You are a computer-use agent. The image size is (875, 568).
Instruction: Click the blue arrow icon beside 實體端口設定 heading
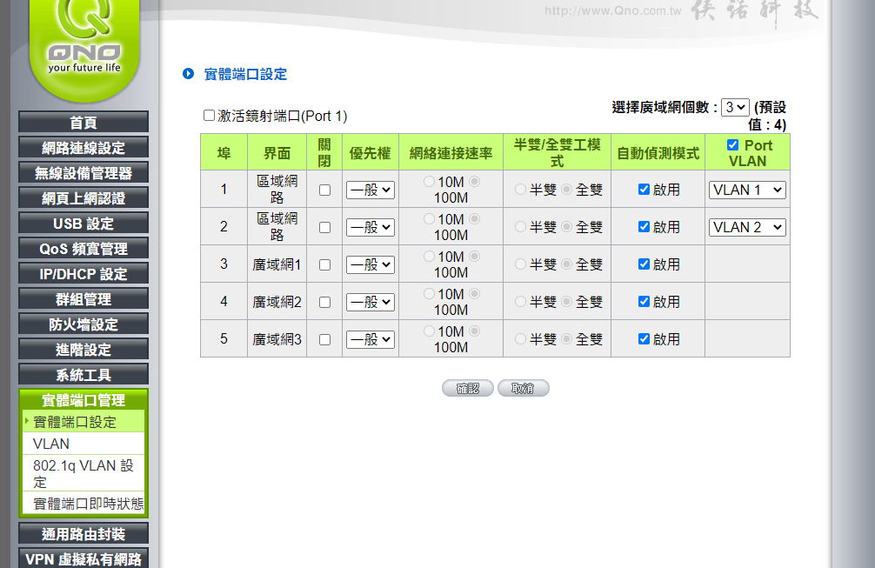(x=188, y=74)
